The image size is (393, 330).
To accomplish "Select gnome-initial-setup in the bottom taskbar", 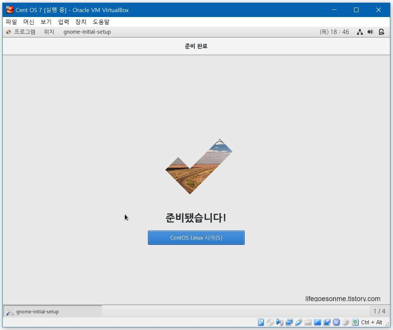I will [x=53, y=311].
